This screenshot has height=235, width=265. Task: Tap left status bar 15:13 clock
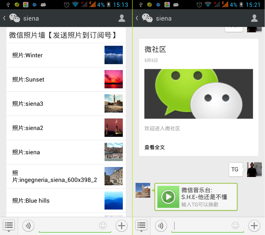pyautogui.click(x=120, y=5)
